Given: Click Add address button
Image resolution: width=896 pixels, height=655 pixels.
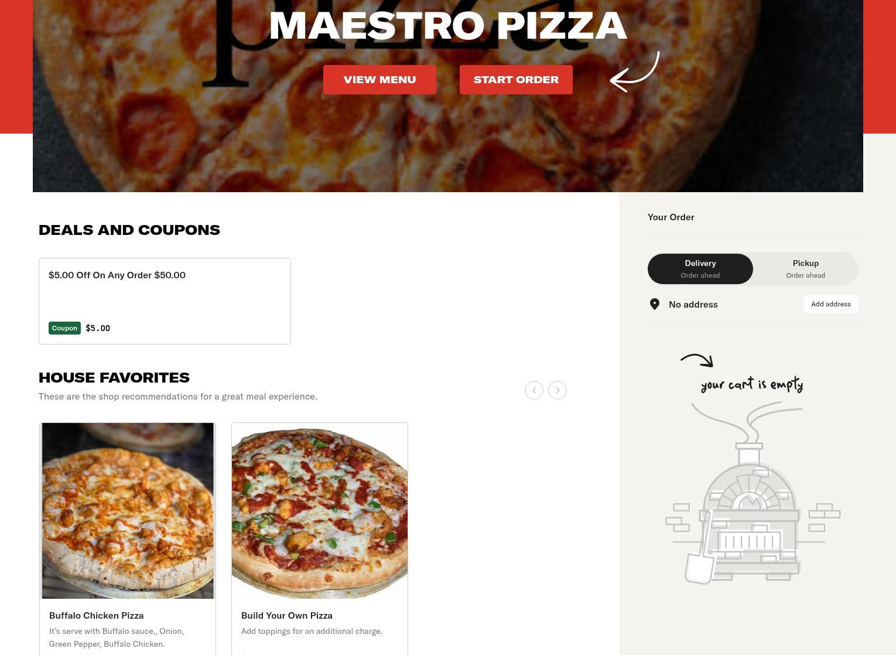Looking at the screenshot, I should point(830,304).
